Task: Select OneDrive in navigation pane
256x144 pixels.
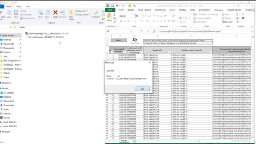Action: click(6, 83)
